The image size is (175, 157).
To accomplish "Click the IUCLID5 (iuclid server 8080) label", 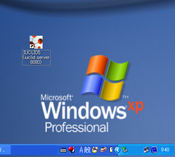I will coord(36,57).
